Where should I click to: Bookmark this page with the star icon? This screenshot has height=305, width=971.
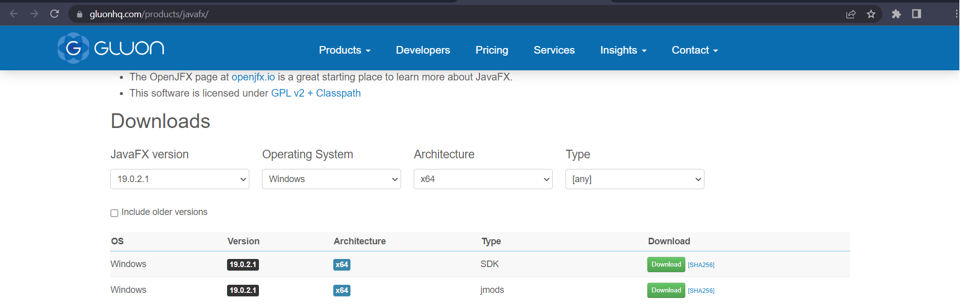point(871,14)
